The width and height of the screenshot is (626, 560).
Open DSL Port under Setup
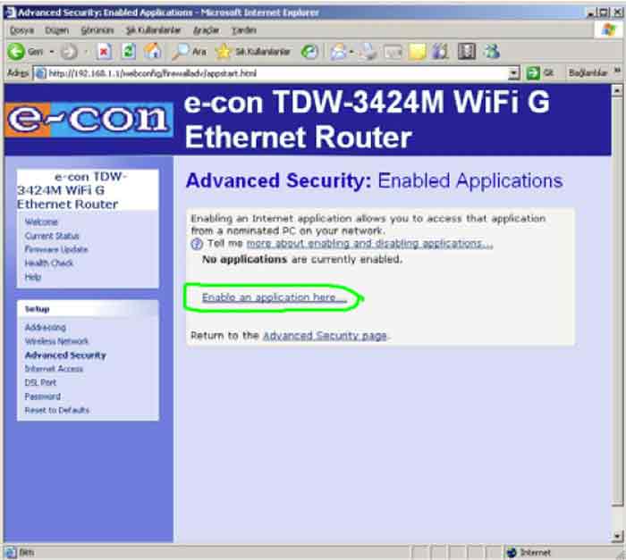(x=40, y=383)
